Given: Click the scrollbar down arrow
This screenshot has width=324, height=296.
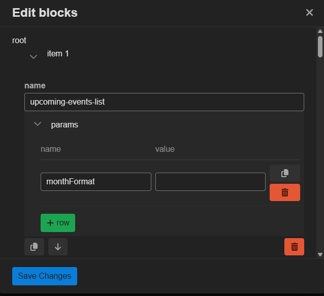Looking at the screenshot, I should tap(320, 254).
